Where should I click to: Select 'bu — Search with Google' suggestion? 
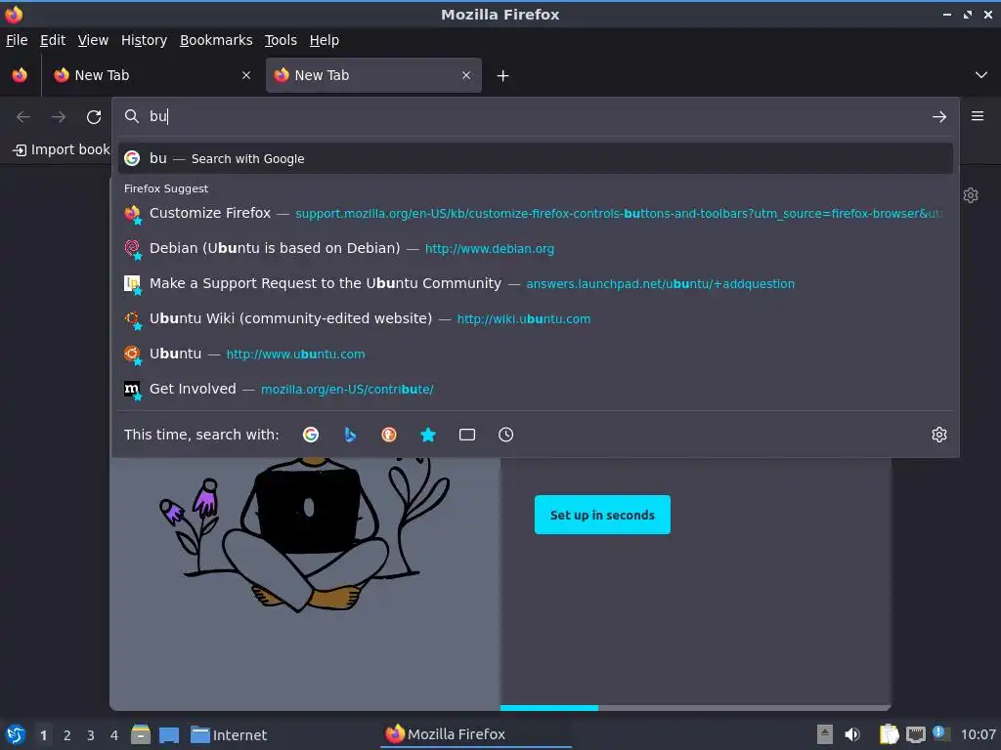click(x=535, y=159)
